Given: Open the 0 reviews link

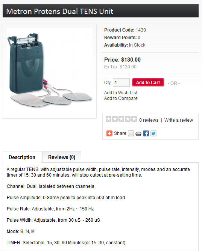Looking at the screenshot, I should [x=149, y=120].
